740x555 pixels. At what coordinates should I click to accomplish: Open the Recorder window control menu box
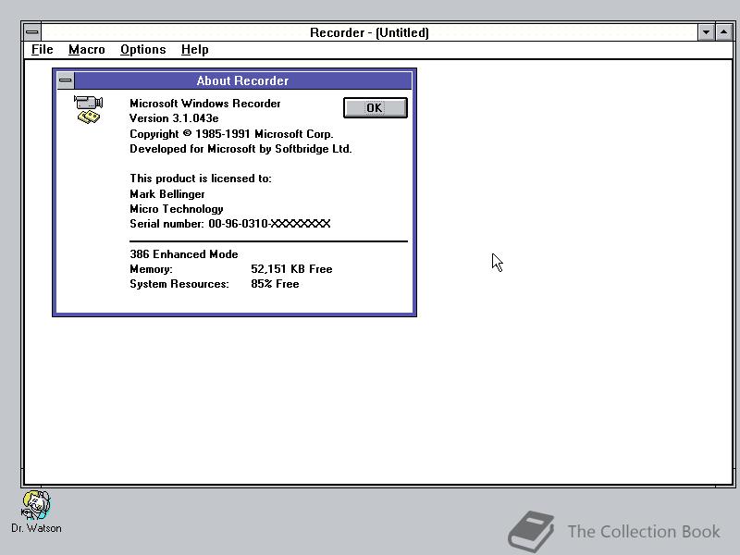32,32
